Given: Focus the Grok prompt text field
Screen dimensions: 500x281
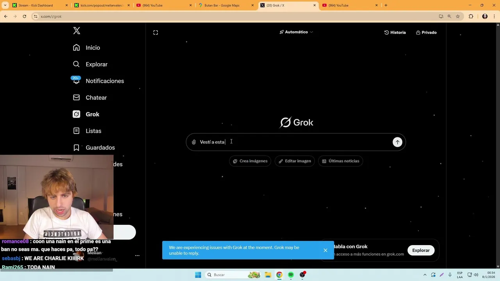Looking at the screenshot, I should [x=296, y=142].
